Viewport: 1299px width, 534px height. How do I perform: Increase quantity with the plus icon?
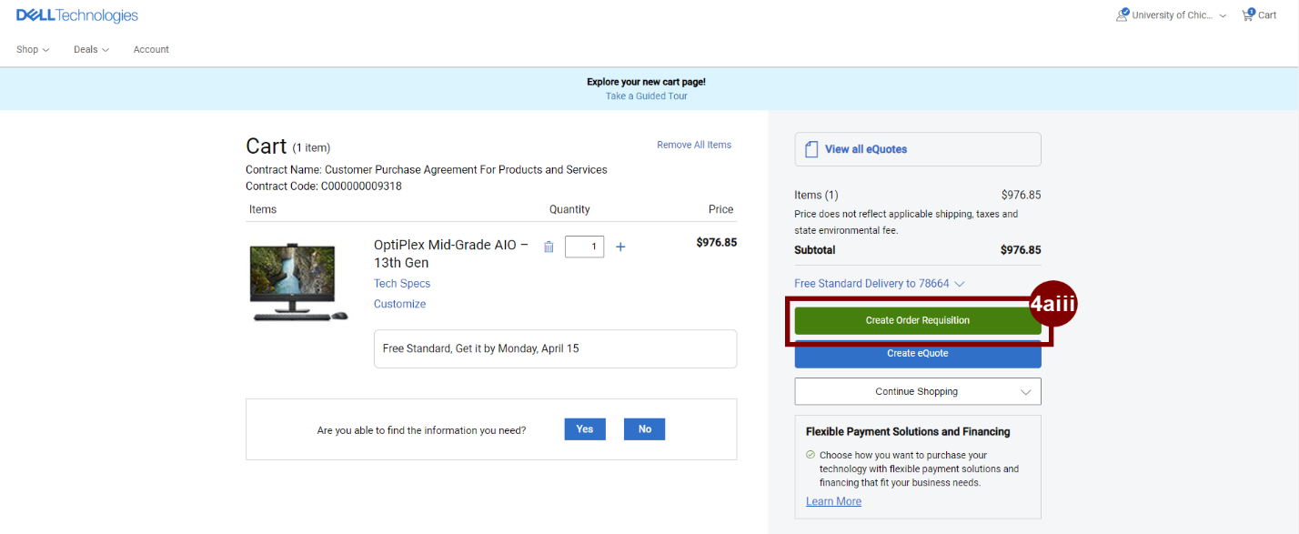[x=620, y=247]
